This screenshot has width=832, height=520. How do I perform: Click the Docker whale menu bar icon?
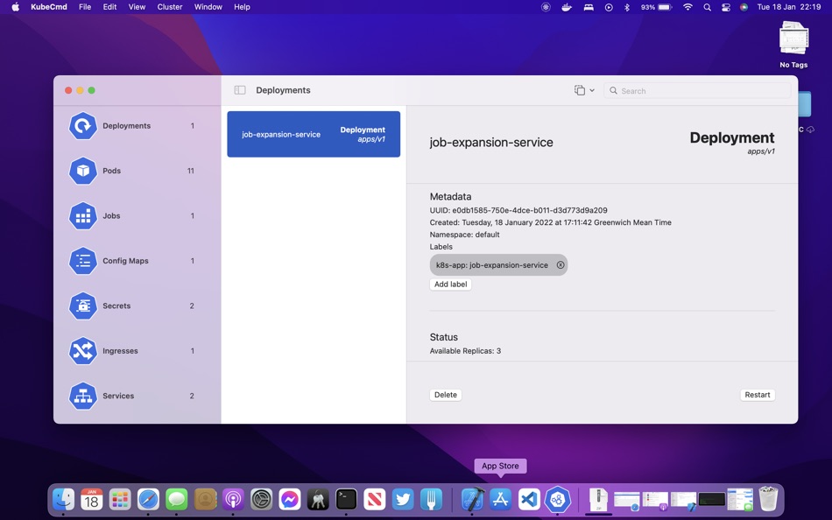[567, 7]
